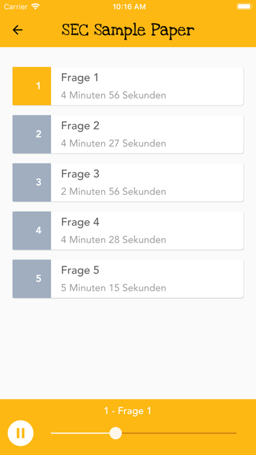Tap the now-playing label 1 - Frage 1

tap(128, 411)
